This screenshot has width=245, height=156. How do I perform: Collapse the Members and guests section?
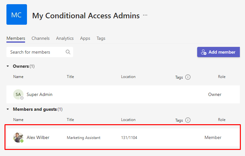tap(8, 109)
